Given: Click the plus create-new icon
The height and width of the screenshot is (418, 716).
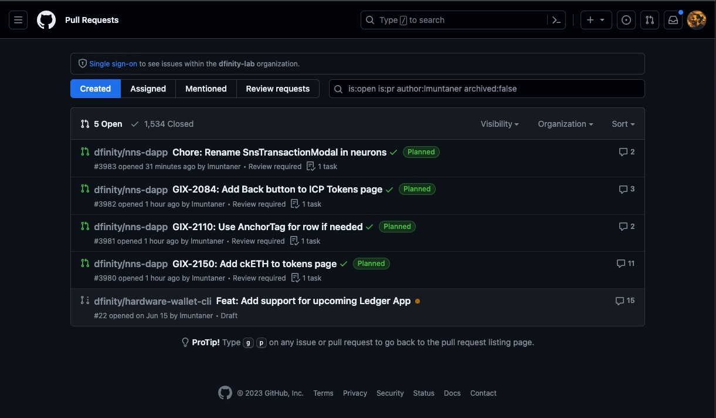Looking at the screenshot, I should tap(590, 20).
